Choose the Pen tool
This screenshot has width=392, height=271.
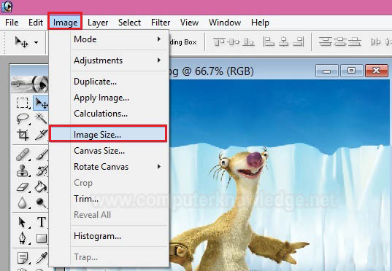coord(22,238)
